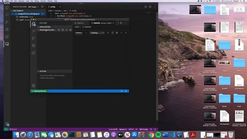Close the terminal panel

tap(126, 33)
